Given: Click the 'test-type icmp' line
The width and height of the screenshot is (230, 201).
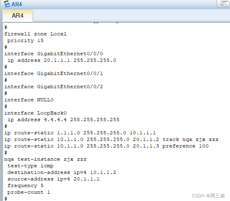Looking at the screenshot, I should point(30,166).
